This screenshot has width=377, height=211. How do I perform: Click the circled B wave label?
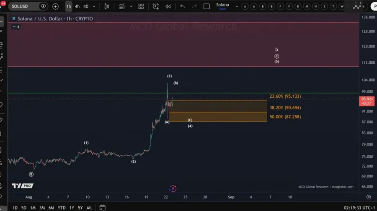[31, 174]
